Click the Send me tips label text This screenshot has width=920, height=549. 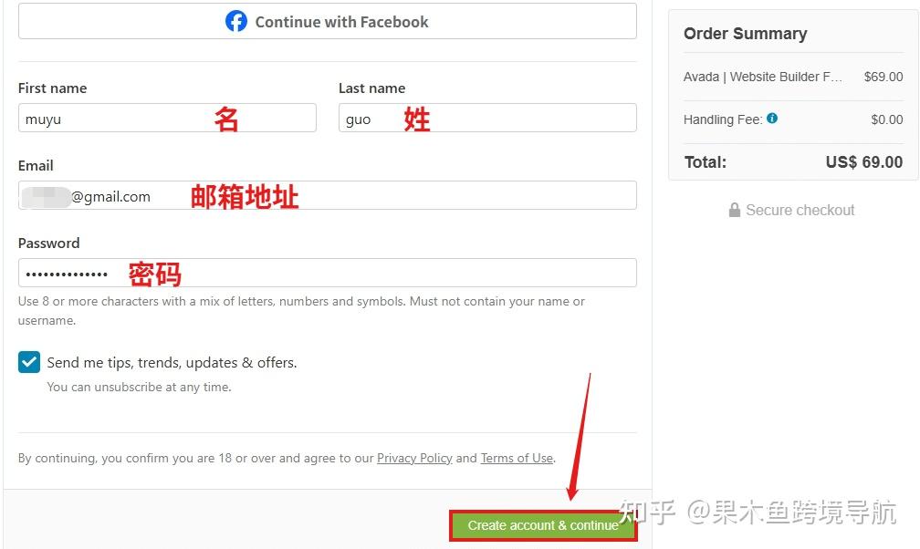(172, 362)
